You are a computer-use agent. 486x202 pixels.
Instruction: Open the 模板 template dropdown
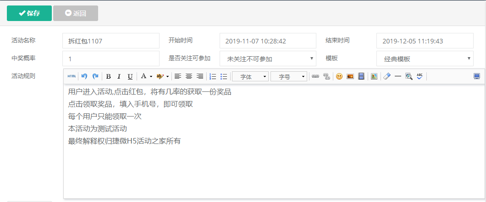click(425, 58)
